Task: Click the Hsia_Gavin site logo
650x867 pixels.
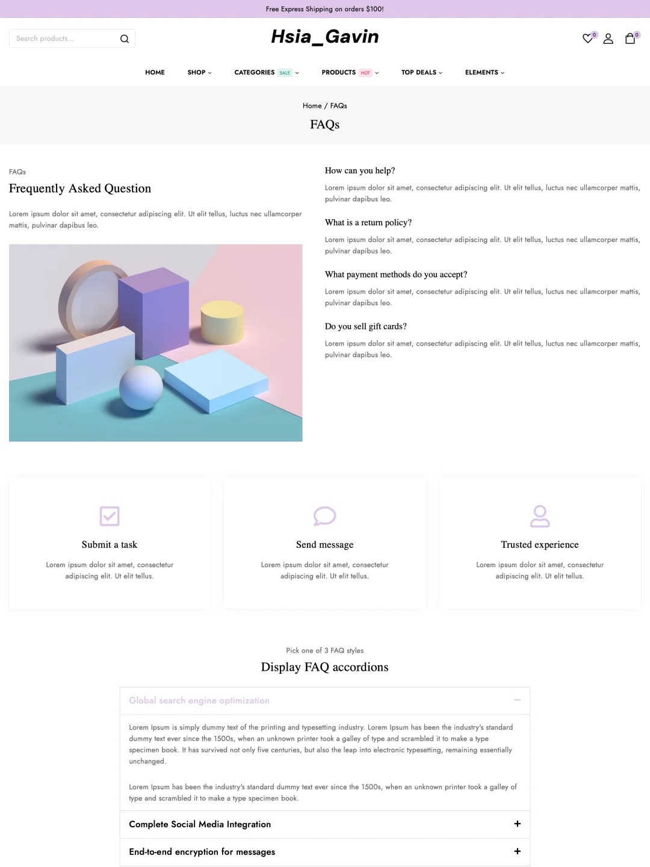Action: [x=325, y=37]
